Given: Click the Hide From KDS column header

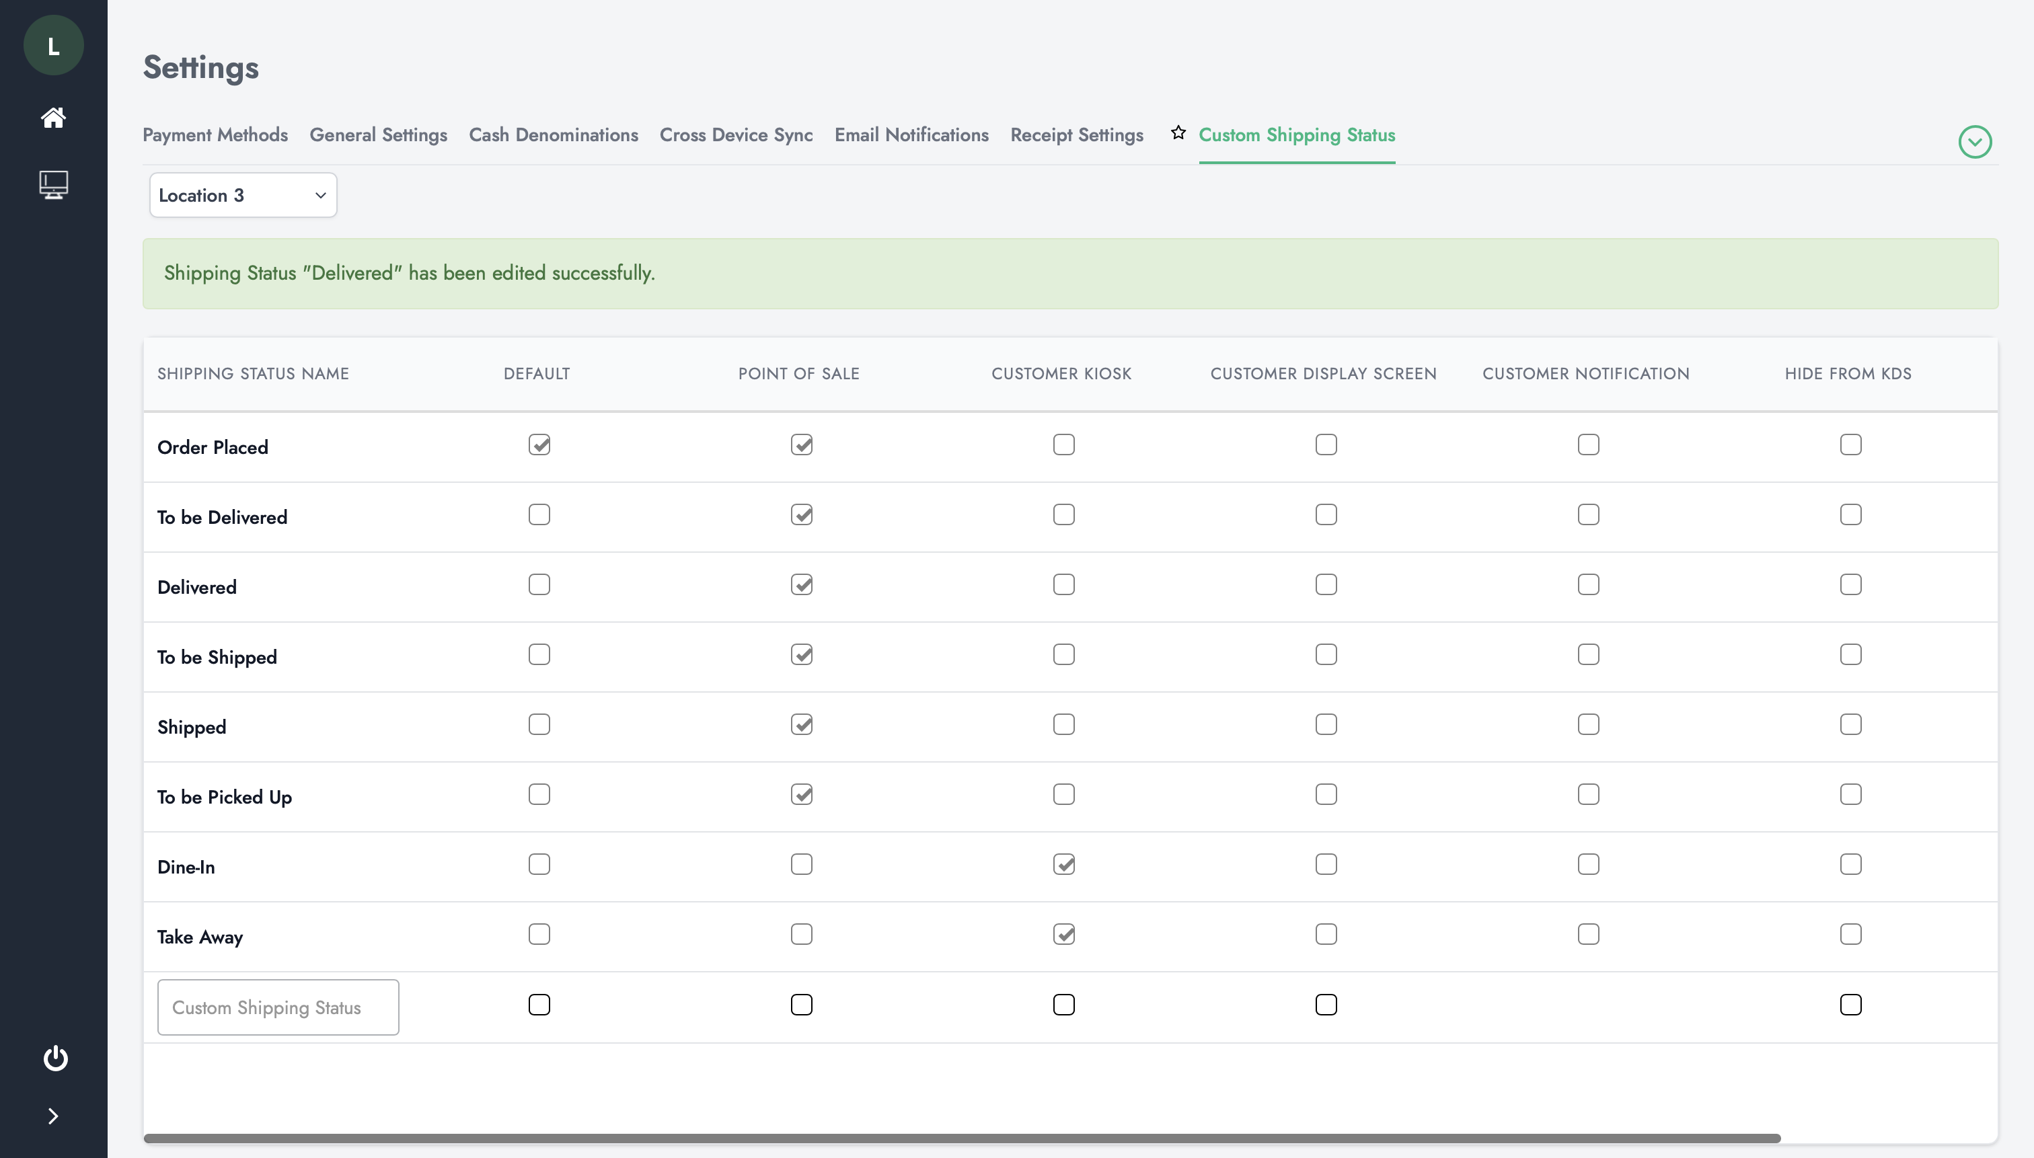Looking at the screenshot, I should (1848, 374).
